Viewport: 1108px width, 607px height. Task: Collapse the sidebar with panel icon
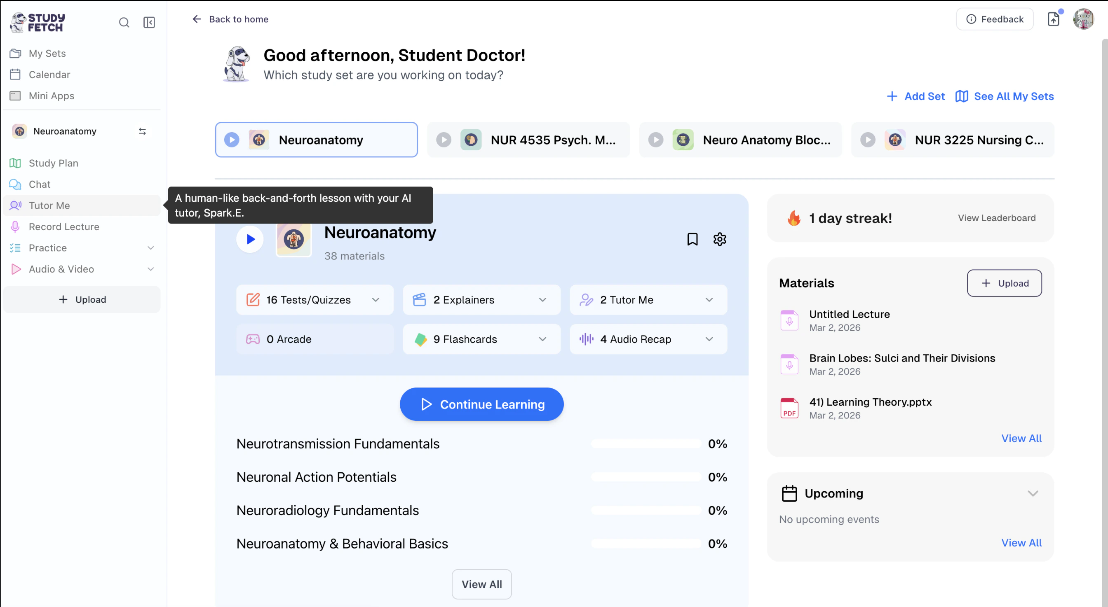tap(149, 22)
